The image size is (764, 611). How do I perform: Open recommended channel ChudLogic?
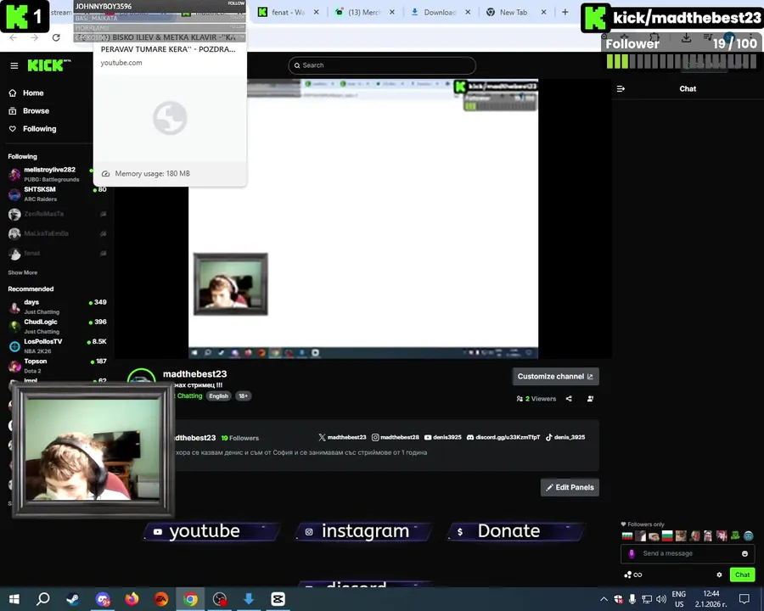pyautogui.click(x=58, y=327)
